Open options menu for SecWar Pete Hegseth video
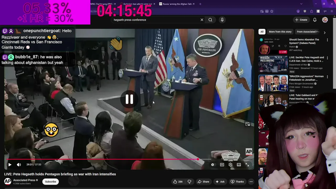The height and width of the screenshot is (189, 336). 327,58
